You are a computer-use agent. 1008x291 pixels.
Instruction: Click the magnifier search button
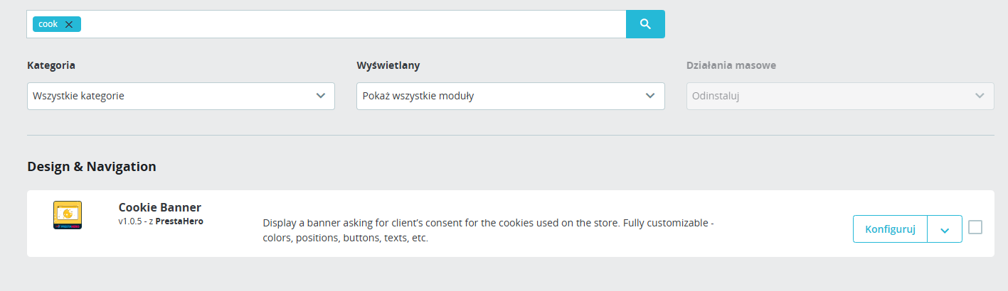pos(645,24)
